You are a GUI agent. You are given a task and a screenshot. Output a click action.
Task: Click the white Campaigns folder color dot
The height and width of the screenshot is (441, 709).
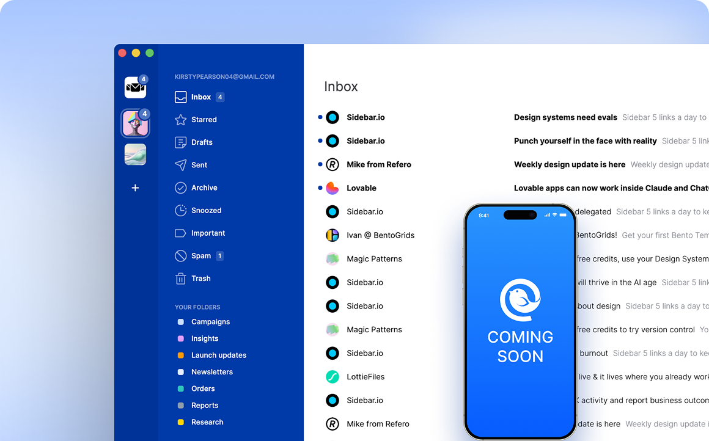181,322
